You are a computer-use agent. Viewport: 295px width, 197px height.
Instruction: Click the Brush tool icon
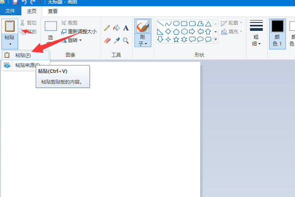[143, 26]
